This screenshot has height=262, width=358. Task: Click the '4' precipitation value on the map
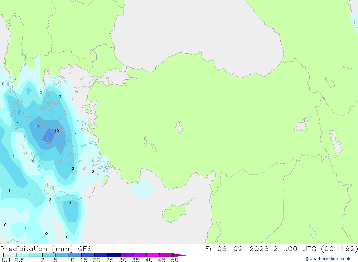(18, 123)
